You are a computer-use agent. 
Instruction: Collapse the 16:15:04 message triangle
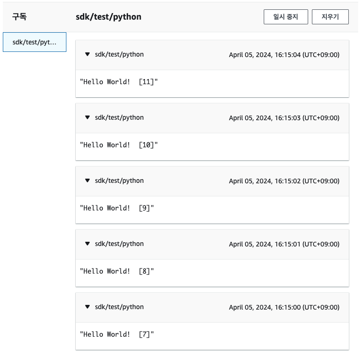coord(87,54)
